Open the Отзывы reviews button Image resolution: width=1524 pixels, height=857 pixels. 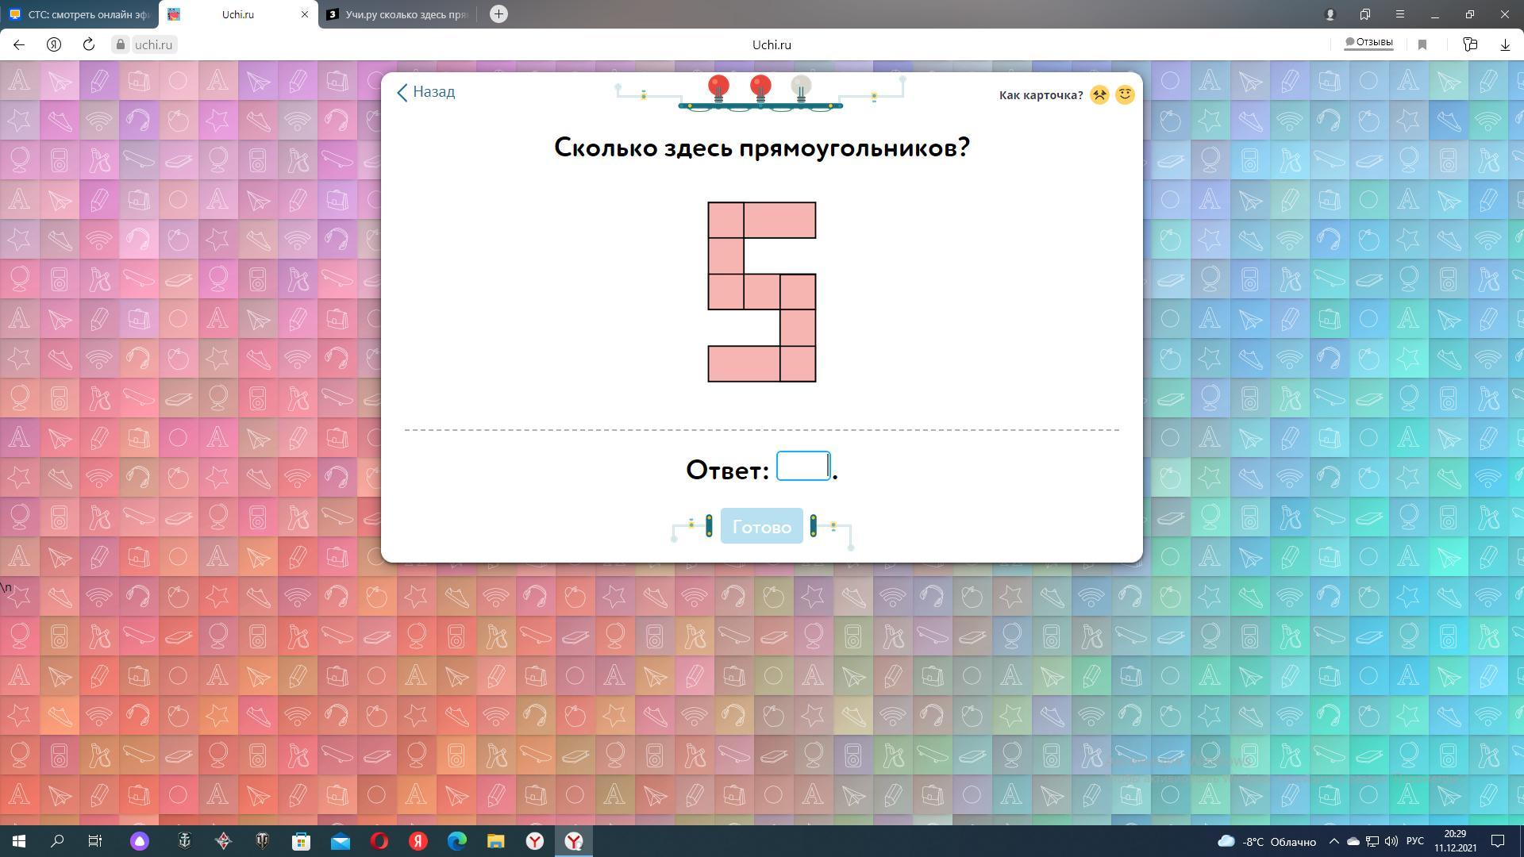(x=1368, y=43)
